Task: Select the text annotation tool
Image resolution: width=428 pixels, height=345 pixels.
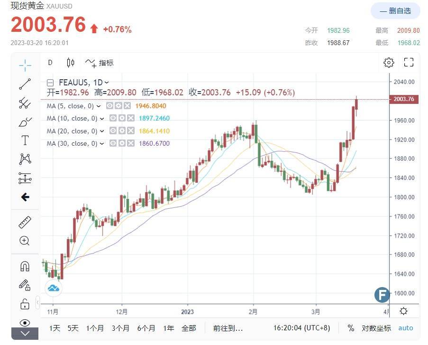Action: pyautogui.click(x=25, y=140)
